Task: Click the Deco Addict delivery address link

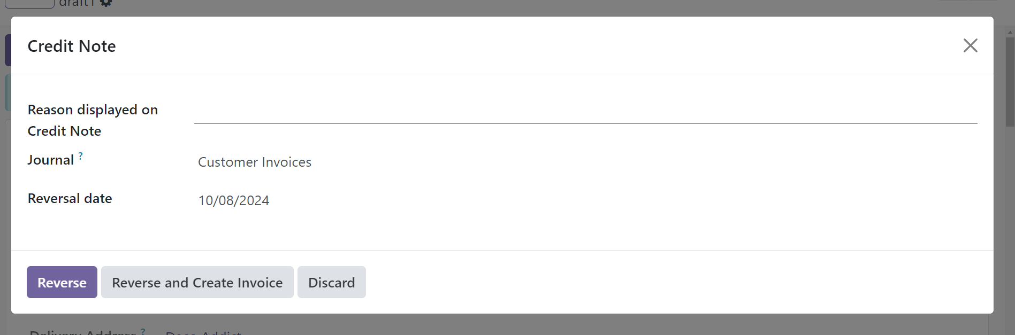Action: [x=203, y=332]
